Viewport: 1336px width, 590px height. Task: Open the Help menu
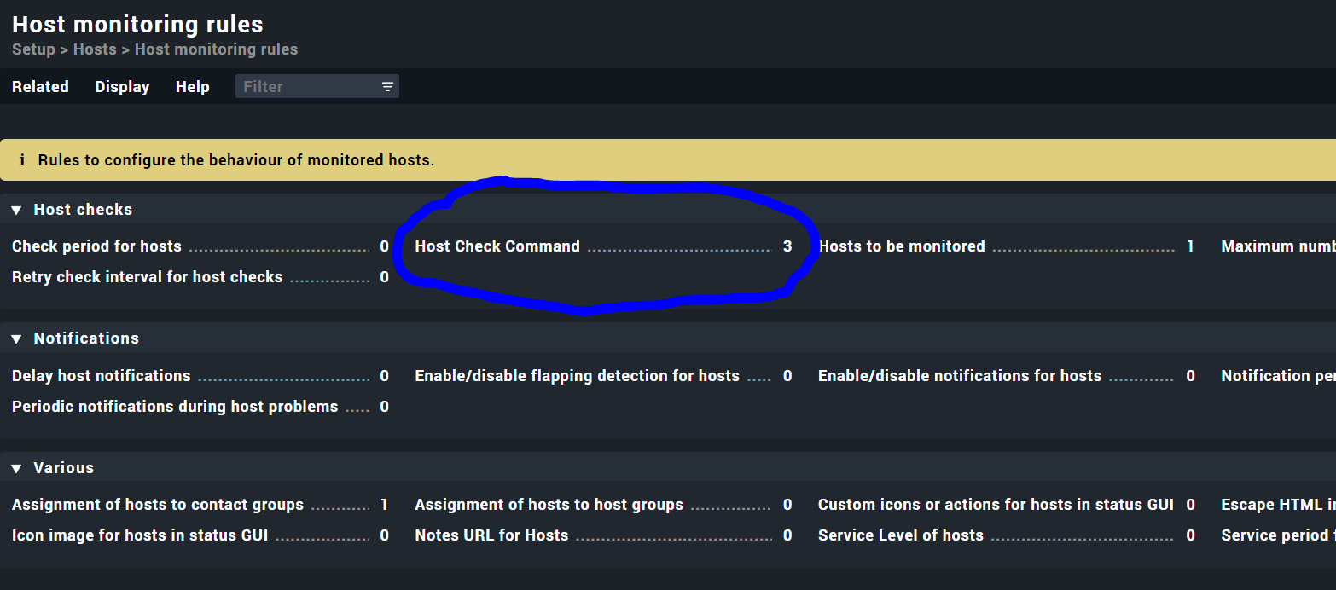(x=193, y=87)
